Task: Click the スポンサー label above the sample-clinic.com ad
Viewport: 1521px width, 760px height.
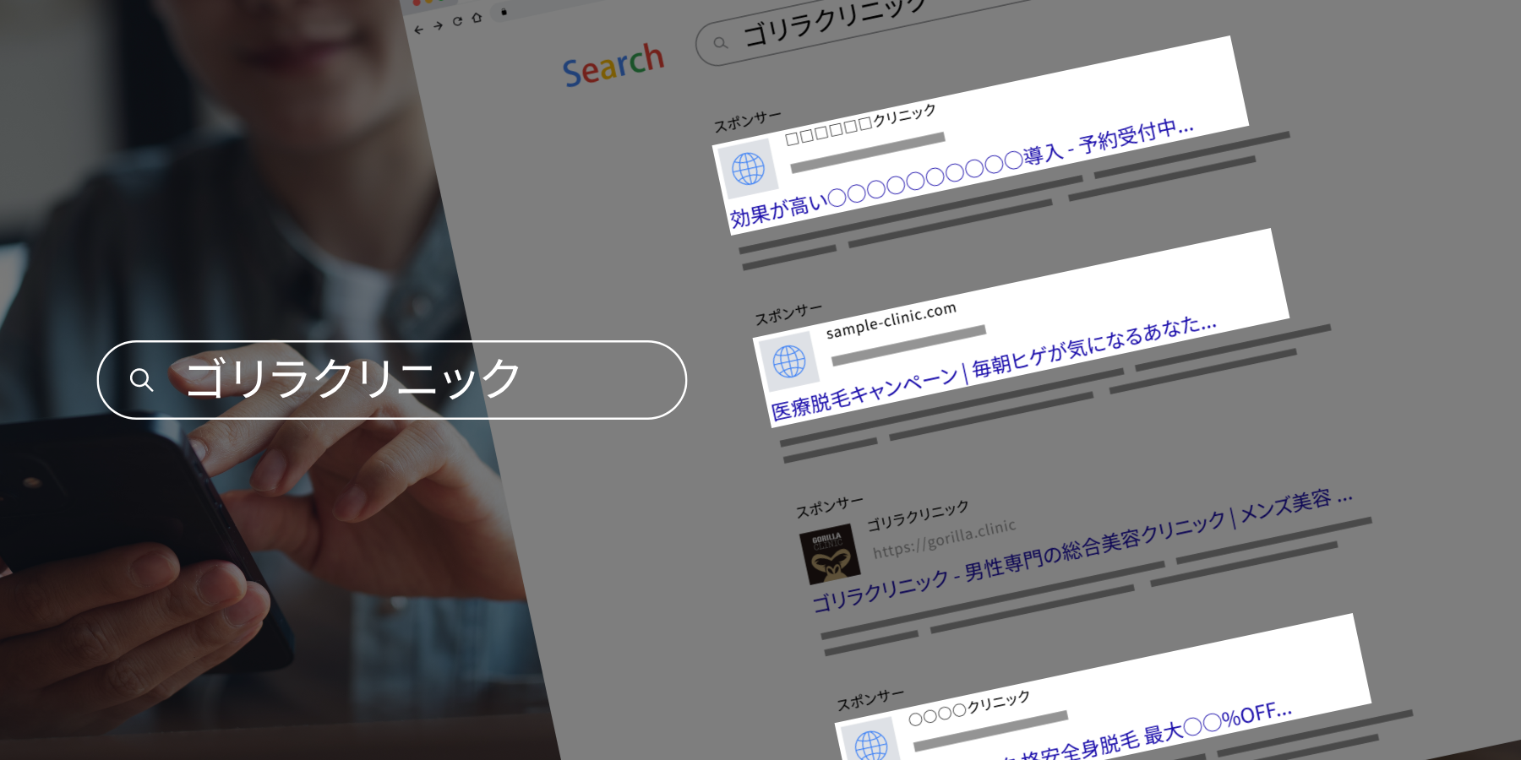Action: 788,314
